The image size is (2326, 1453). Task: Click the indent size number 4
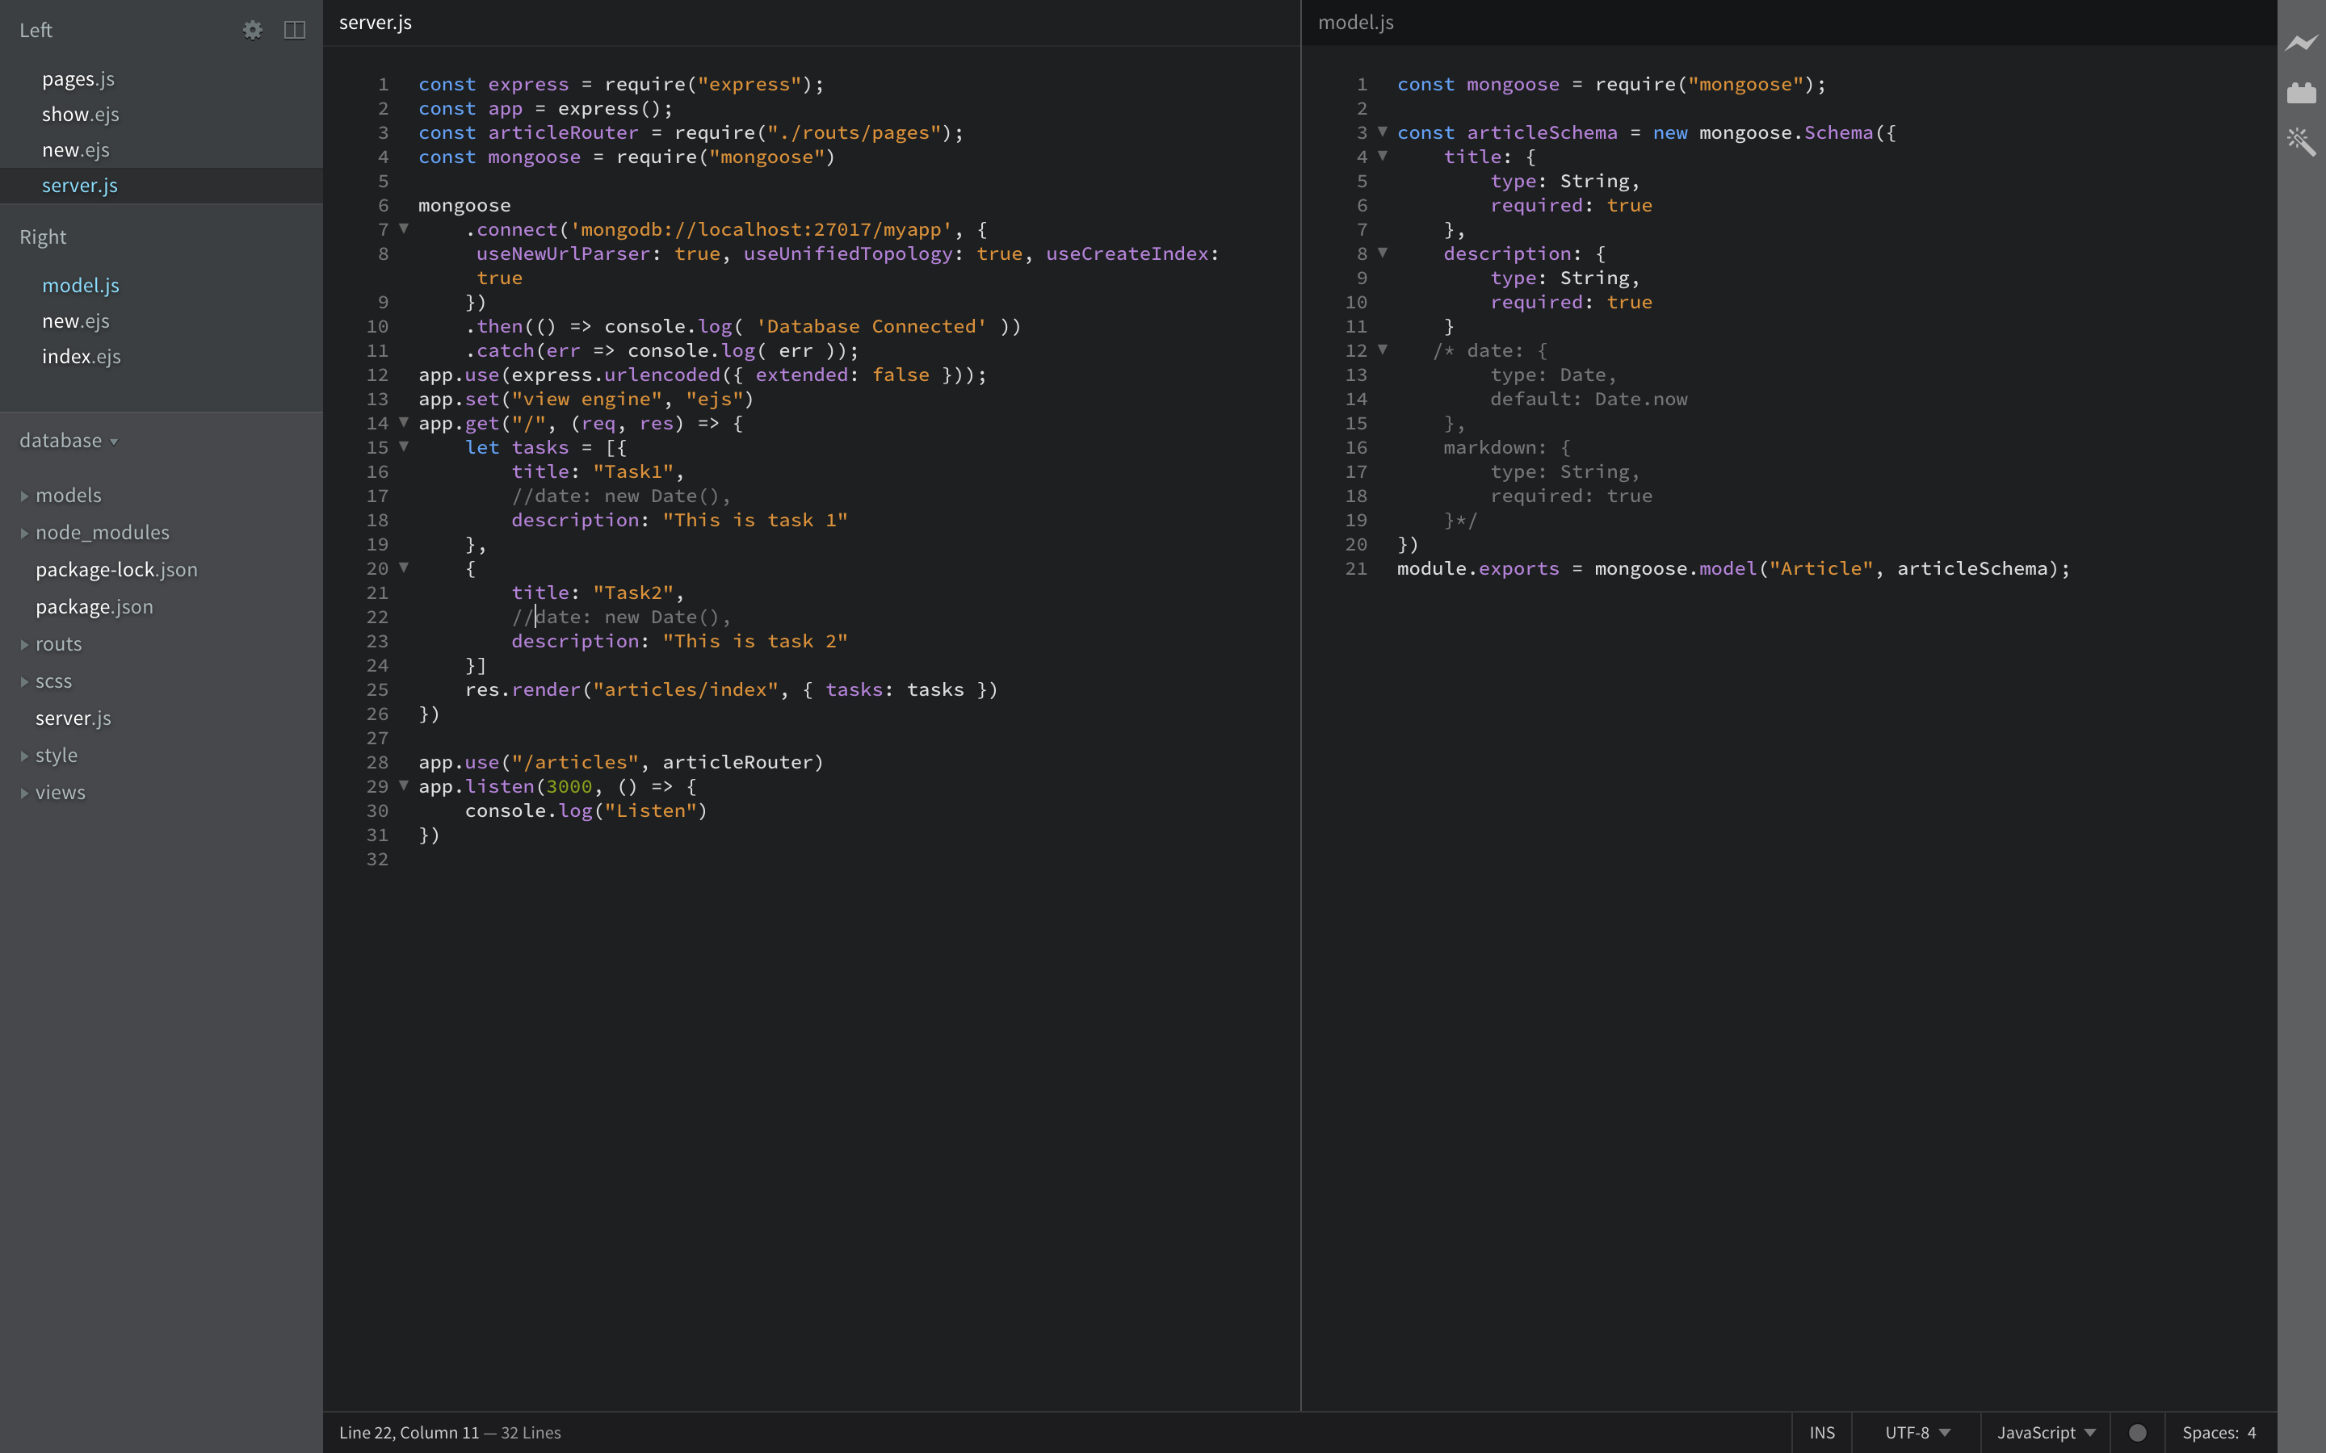(2251, 1432)
